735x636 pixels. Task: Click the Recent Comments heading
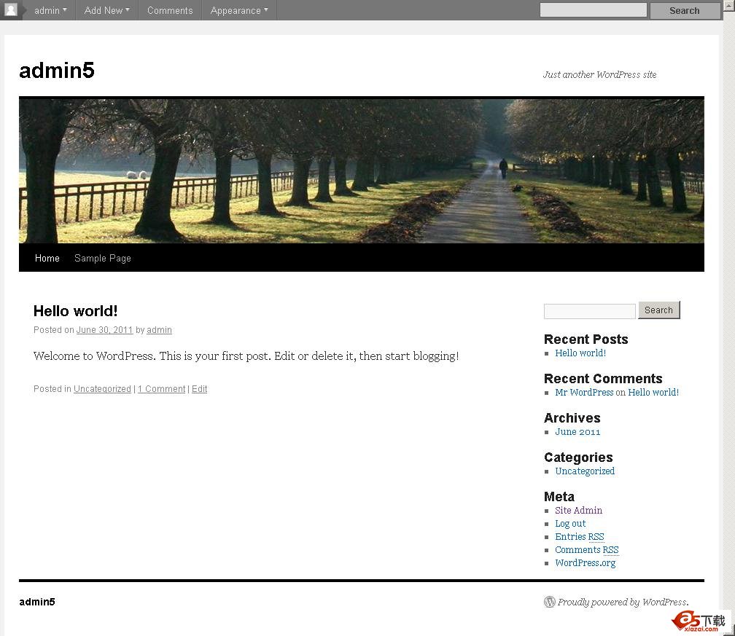(603, 378)
